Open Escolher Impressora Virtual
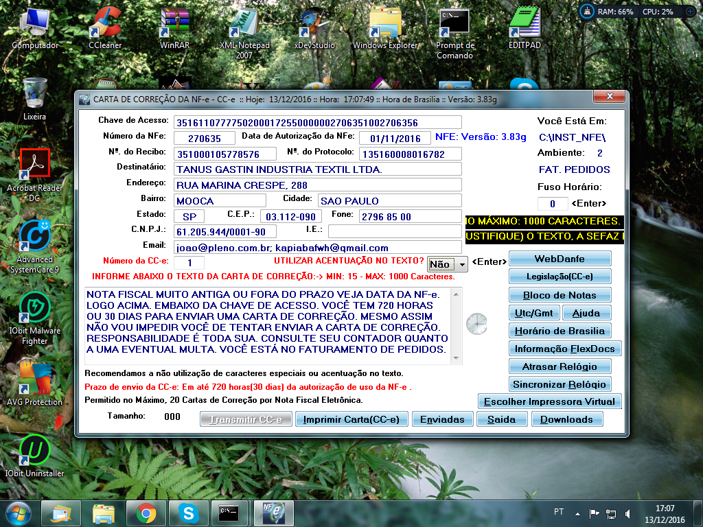The image size is (703, 527). click(550, 401)
